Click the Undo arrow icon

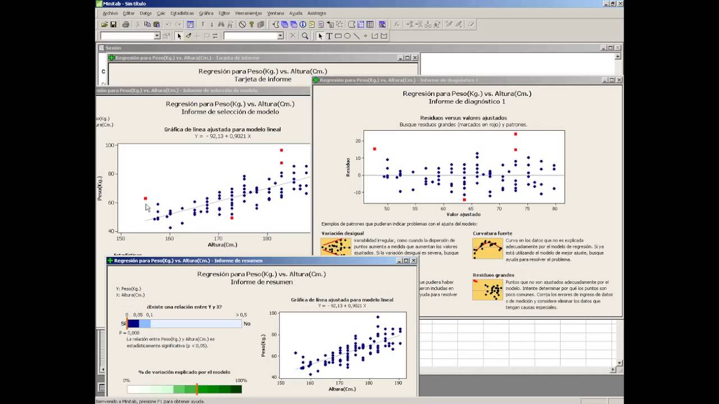click(x=169, y=24)
